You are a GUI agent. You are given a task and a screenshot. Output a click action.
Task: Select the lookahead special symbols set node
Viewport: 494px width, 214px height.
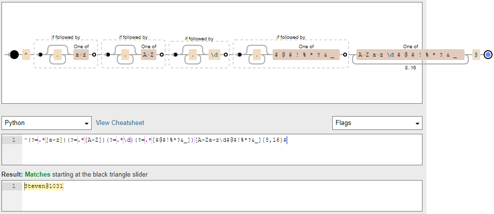pos(306,55)
